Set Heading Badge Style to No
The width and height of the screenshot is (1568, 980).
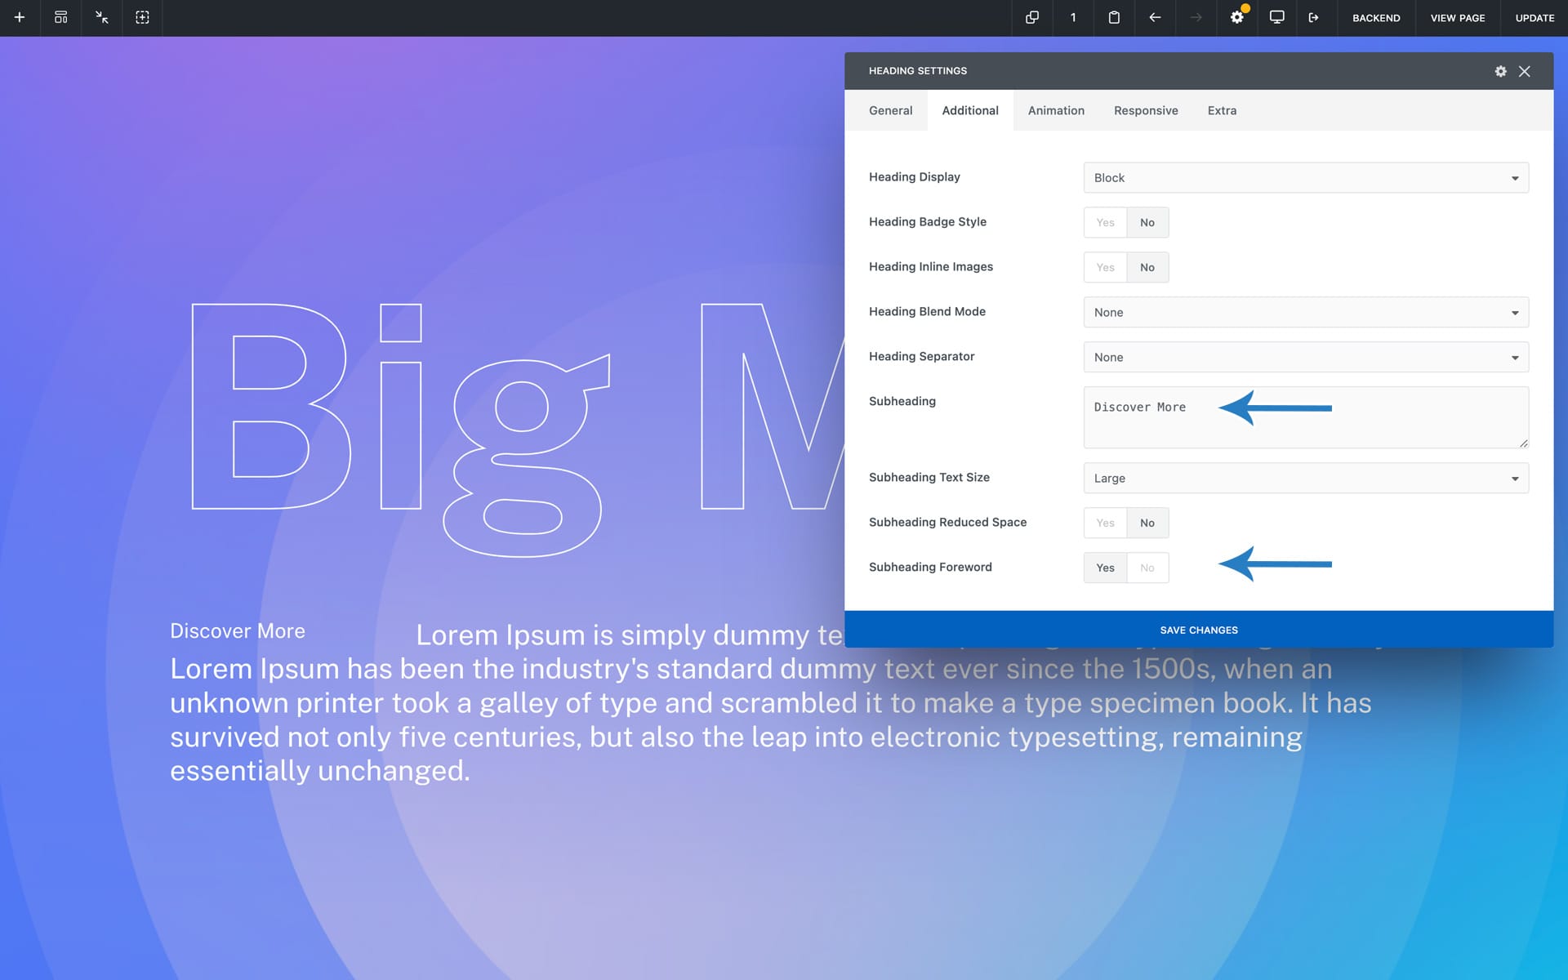click(x=1147, y=223)
